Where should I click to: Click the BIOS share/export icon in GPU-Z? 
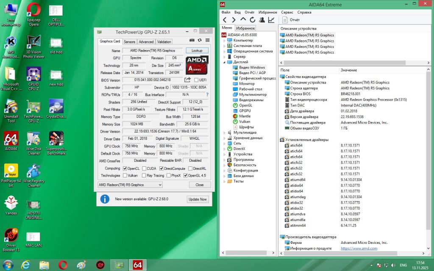188,80
